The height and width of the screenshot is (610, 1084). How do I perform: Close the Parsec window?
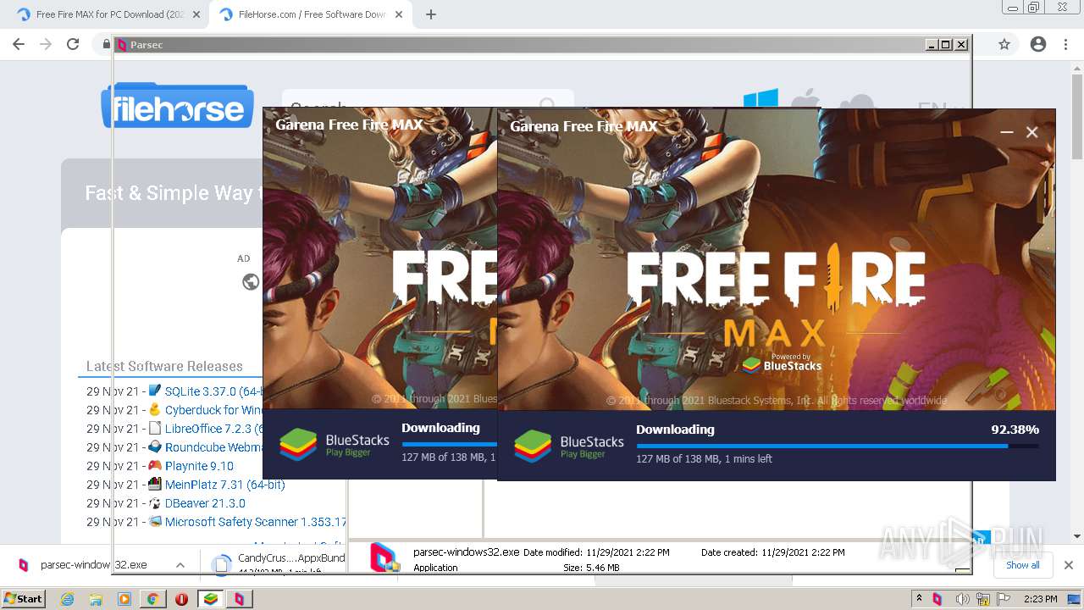(961, 45)
